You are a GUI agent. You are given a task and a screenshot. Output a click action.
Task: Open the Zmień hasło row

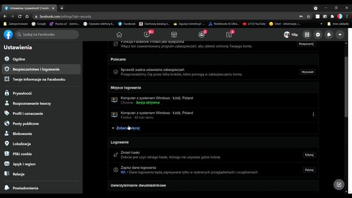(213, 155)
